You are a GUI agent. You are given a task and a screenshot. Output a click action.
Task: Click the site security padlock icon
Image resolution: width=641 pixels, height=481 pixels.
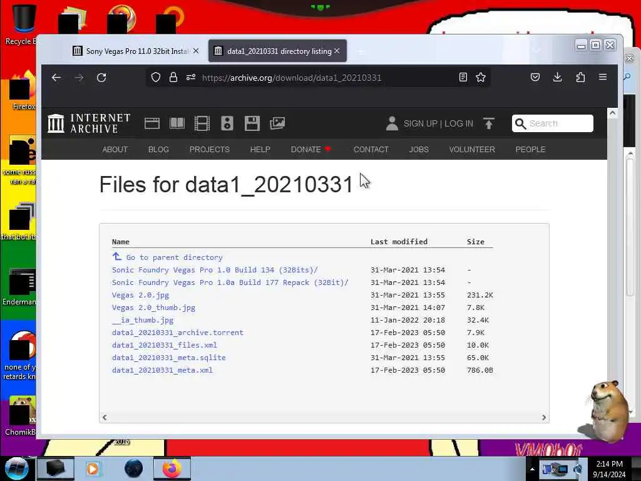pyautogui.click(x=173, y=77)
